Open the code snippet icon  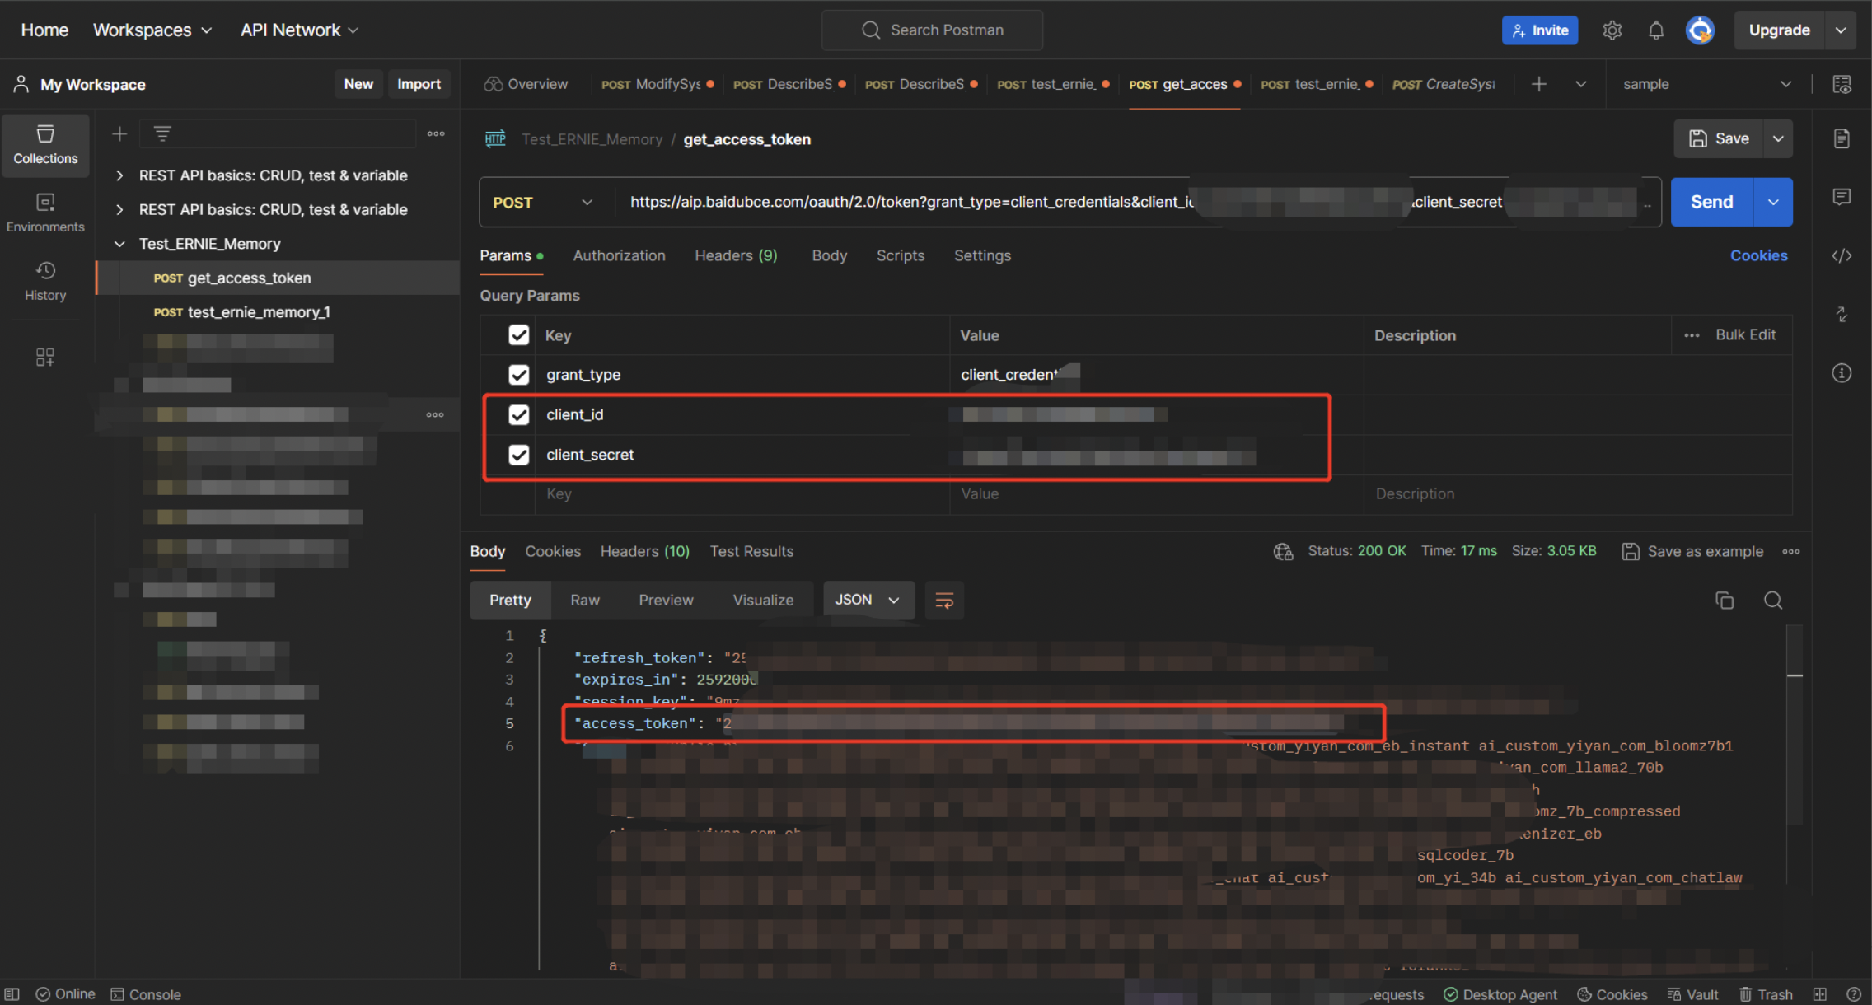[x=1842, y=255]
